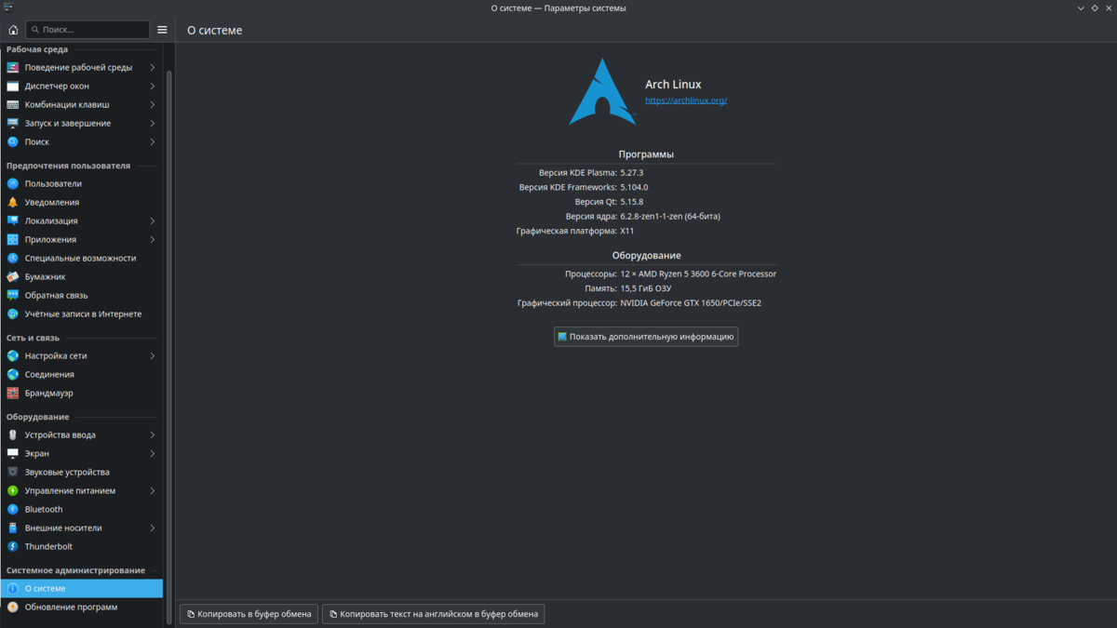The height and width of the screenshot is (628, 1117).
Task: Expand Диспетчер окон chevron
Action: click(x=153, y=86)
